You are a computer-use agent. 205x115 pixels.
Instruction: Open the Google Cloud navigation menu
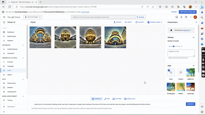tap(4, 17)
